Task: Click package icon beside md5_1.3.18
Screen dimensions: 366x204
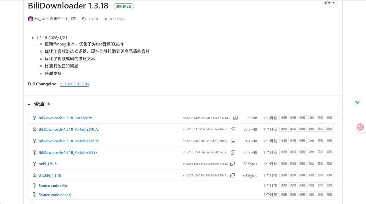Action: 34,164
